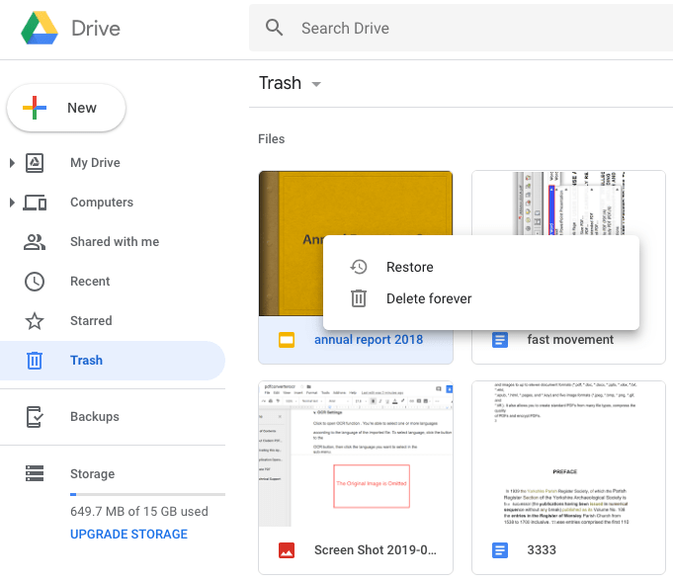Click the search magnifier icon

pos(275,28)
